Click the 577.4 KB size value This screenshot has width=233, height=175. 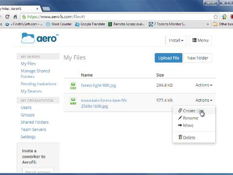pyautogui.click(x=164, y=100)
